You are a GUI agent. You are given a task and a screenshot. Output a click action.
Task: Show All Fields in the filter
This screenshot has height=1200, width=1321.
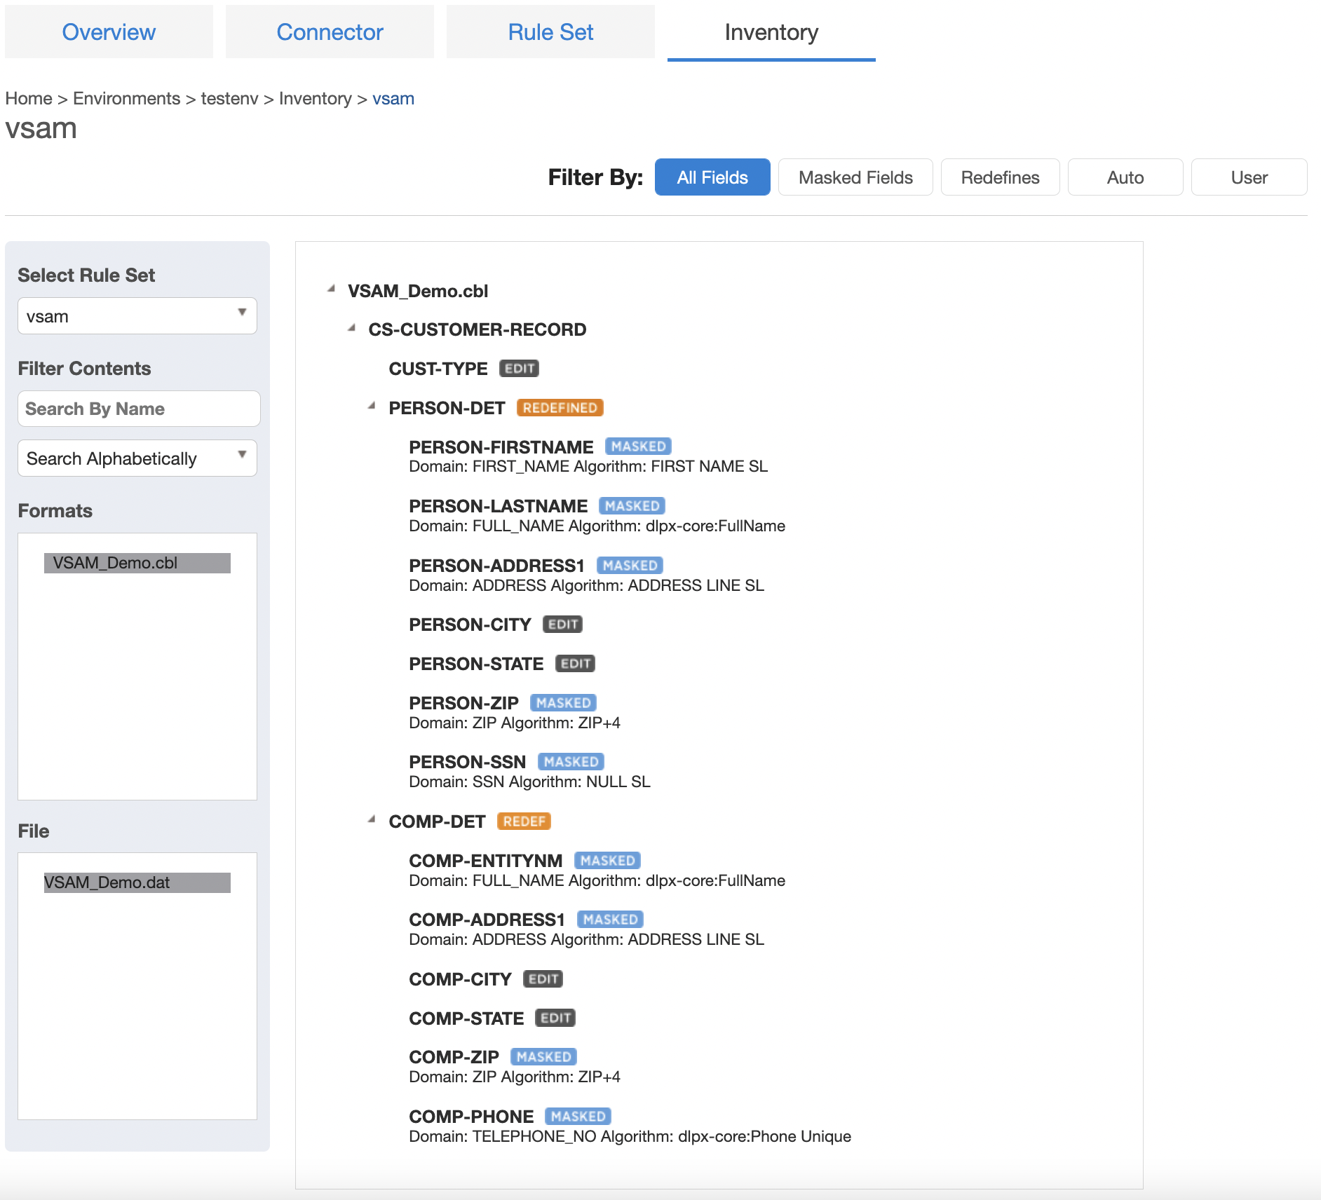click(x=712, y=177)
